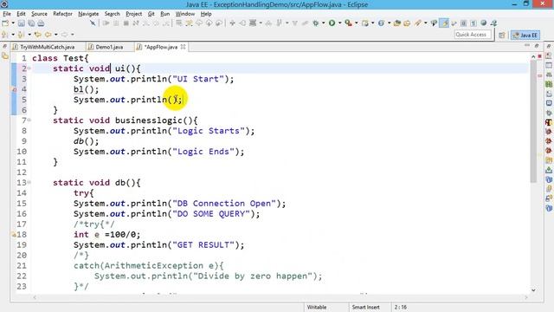Open the Next Annotation dropdown arrow
The image size is (554, 312).
13,35
